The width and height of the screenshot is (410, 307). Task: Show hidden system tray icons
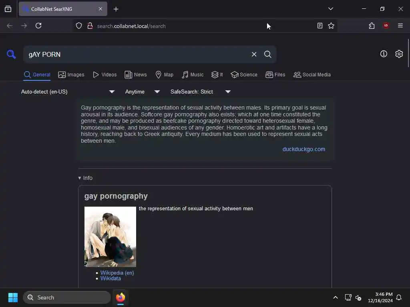coord(335,297)
